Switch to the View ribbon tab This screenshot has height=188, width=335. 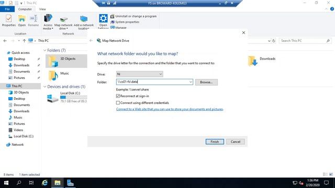tap(42, 9)
